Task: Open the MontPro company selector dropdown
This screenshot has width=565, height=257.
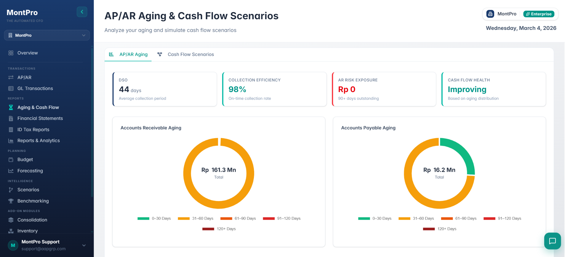Action: pyautogui.click(x=47, y=35)
